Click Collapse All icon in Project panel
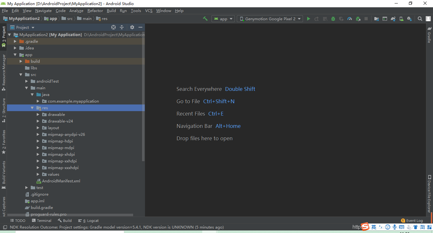This screenshot has height=233, width=433. click(122, 27)
